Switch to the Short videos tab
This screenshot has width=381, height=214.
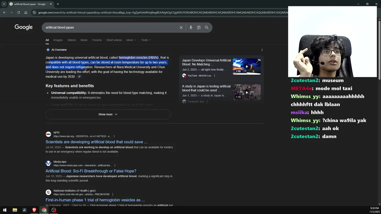point(114,40)
